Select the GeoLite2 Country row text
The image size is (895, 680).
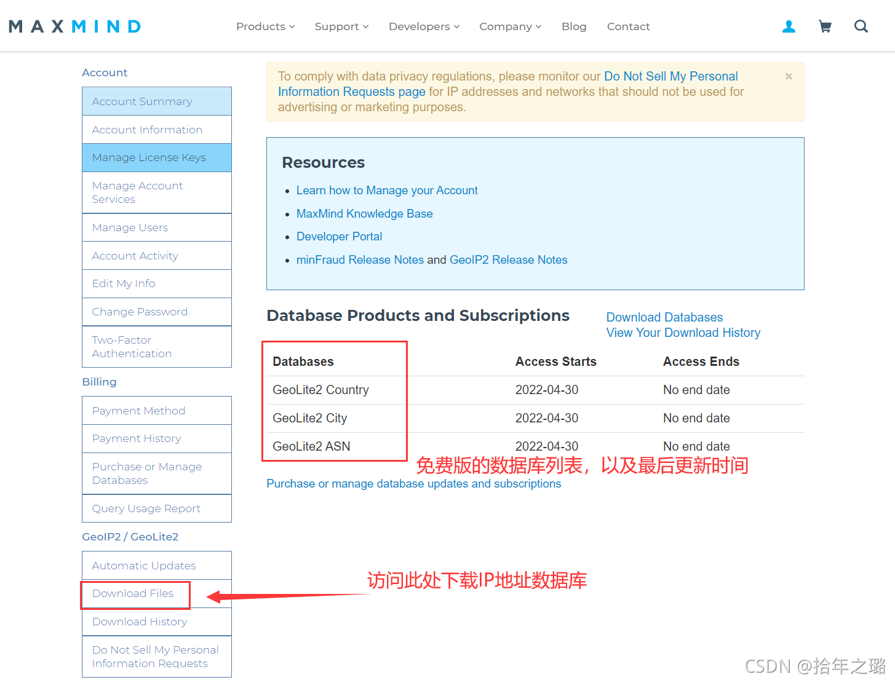(x=321, y=390)
